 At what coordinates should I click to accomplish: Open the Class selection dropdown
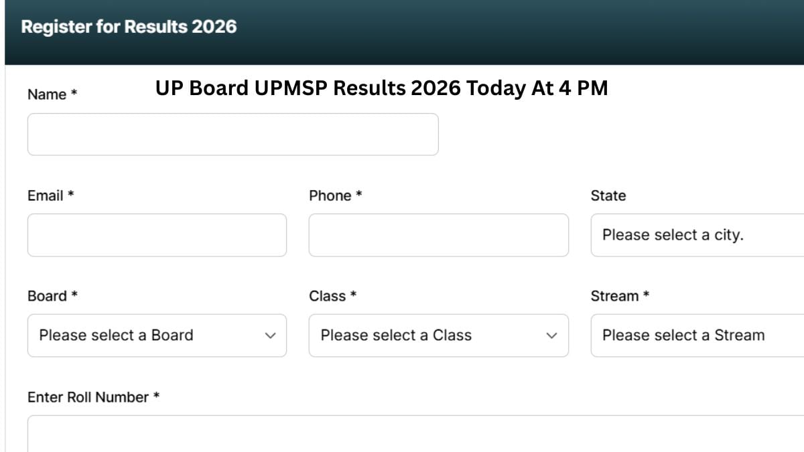click(438, 335)
